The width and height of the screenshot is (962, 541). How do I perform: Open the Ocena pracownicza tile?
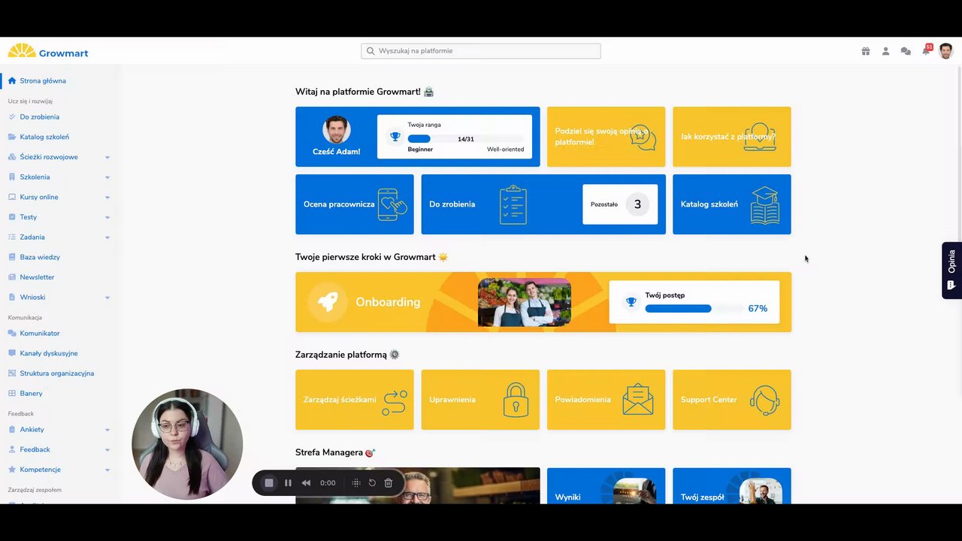point(355,204)
